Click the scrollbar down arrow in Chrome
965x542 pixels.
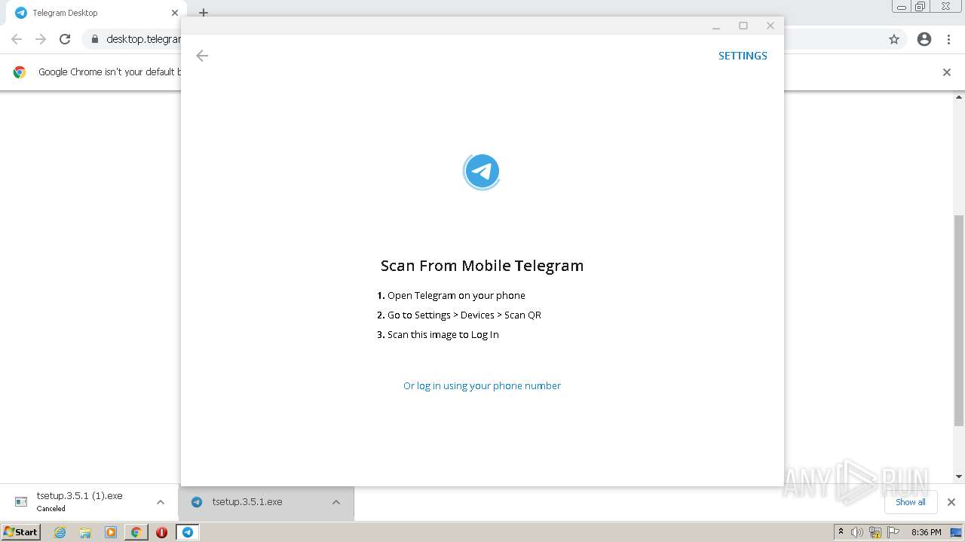coord(959,476)
